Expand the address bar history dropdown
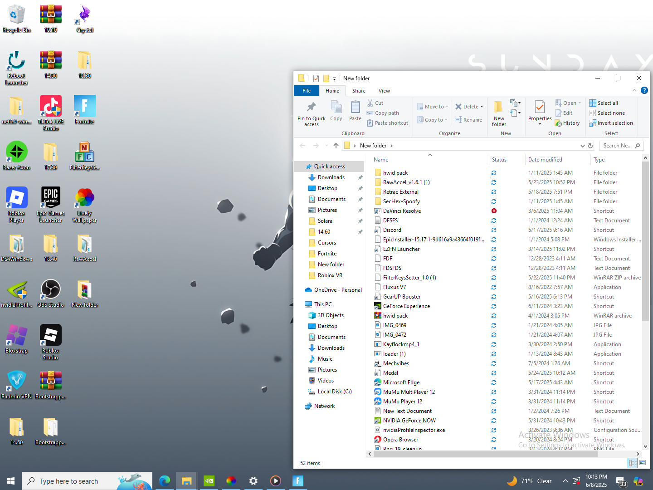 click(582, 146)
